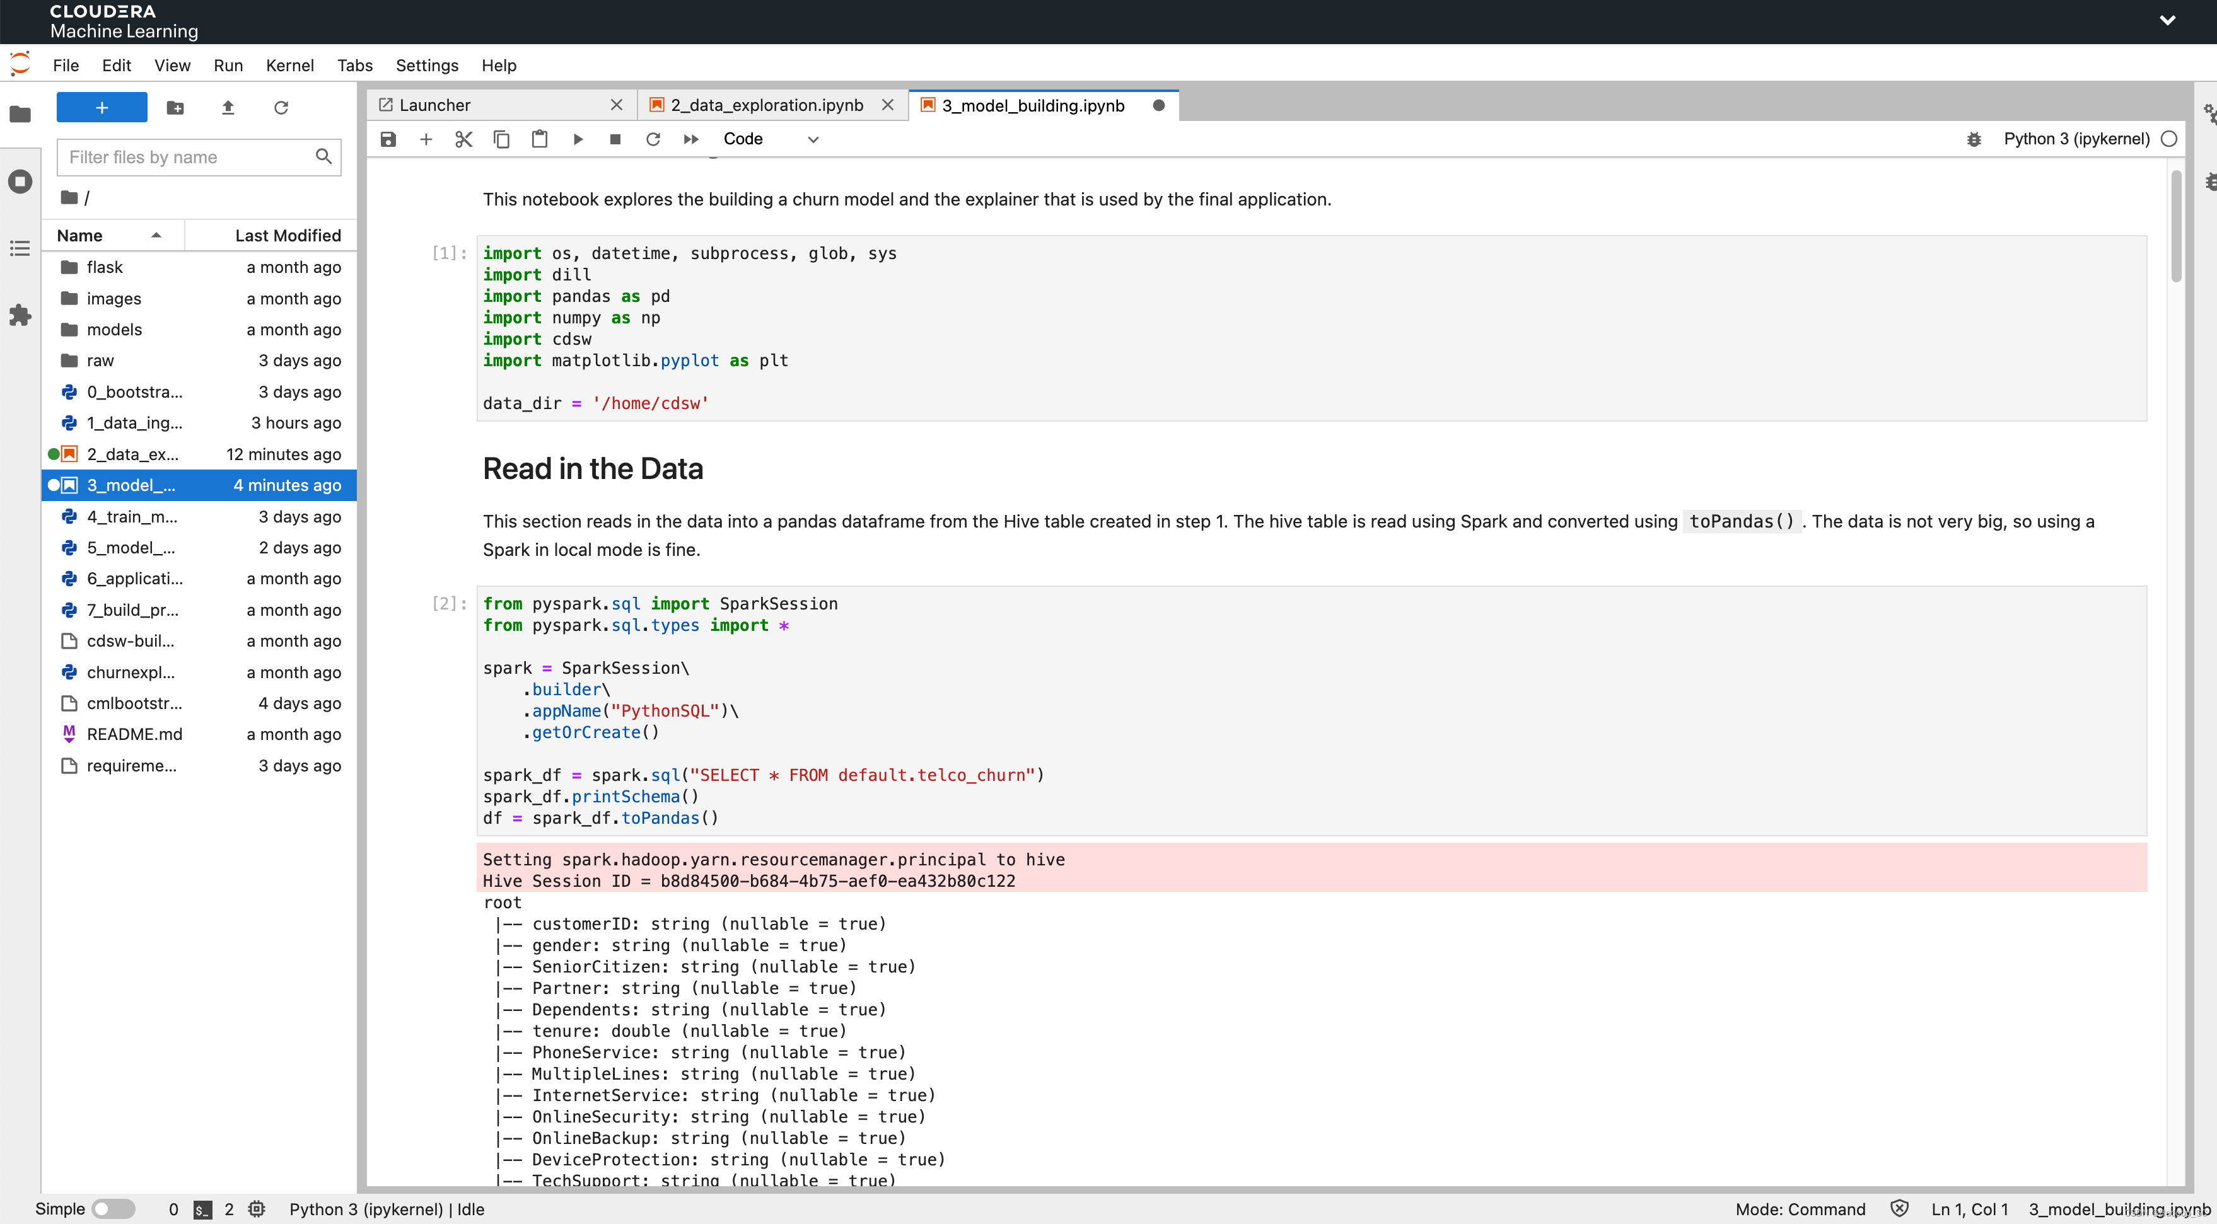Image resolution: width=2217 pixels, height=1224 pixels.
Task: Open the cell type Code dropdown
Action: pyautogui.click(x=769, y=139)
